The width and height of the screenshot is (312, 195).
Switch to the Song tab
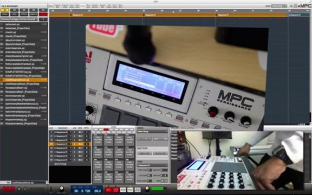pos(82,6)
